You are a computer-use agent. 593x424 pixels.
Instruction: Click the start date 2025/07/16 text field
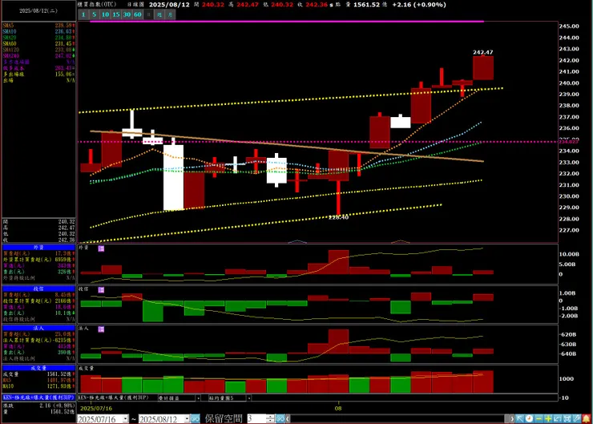point(100,419)
